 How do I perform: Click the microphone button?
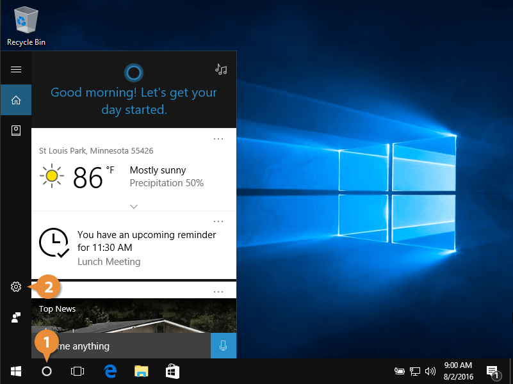(223, 346)
